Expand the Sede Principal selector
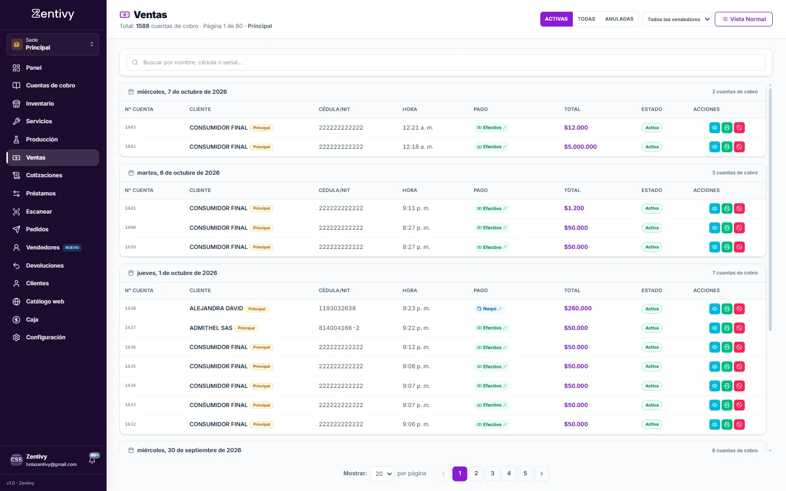 (x=53, y=44)
